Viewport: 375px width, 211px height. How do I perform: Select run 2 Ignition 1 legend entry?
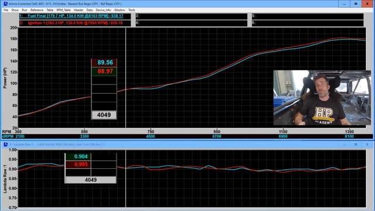pos(75,23)
